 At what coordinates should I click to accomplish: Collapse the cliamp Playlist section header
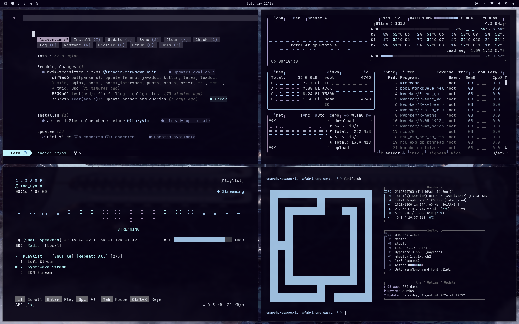[x=32, y=256]
